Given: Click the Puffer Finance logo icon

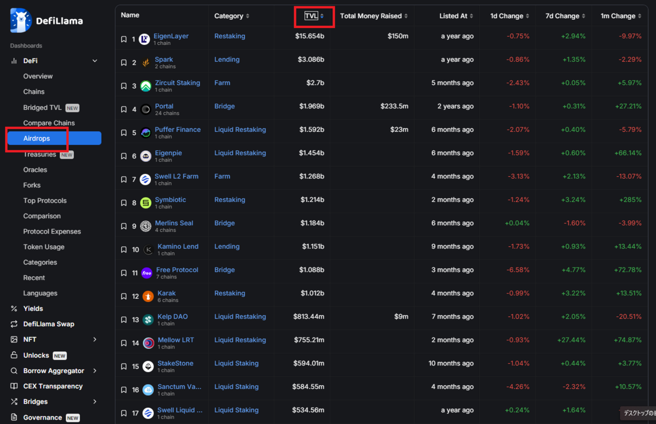Looking at the screenshot, I should [x=145, y=133].
